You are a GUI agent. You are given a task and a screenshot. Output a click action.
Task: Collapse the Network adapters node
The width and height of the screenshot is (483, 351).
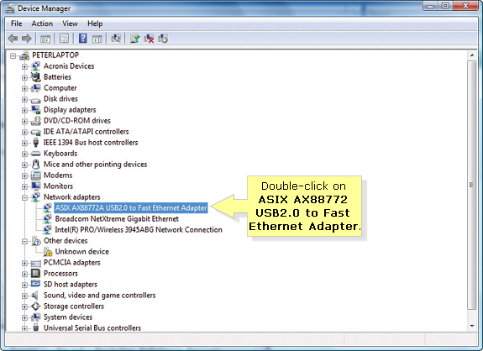(24, 197)
